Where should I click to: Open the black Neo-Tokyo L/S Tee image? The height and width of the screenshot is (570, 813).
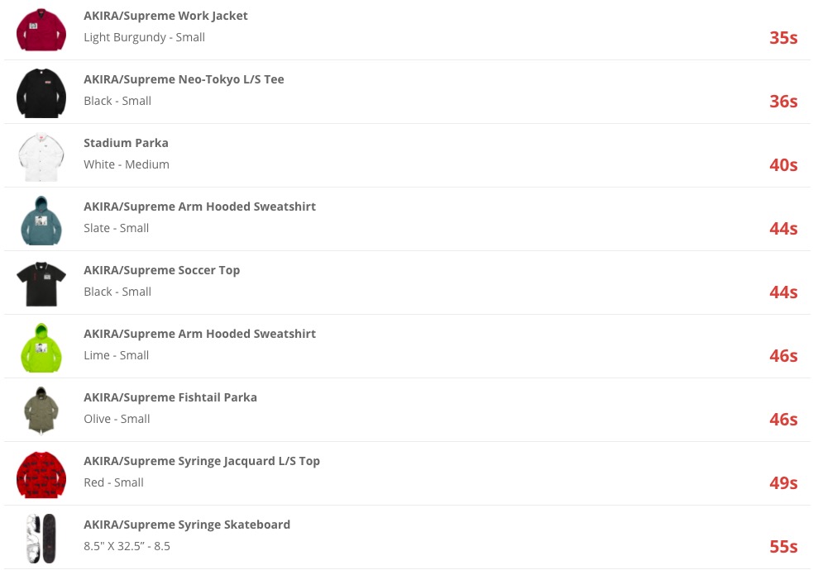(41, 93)
